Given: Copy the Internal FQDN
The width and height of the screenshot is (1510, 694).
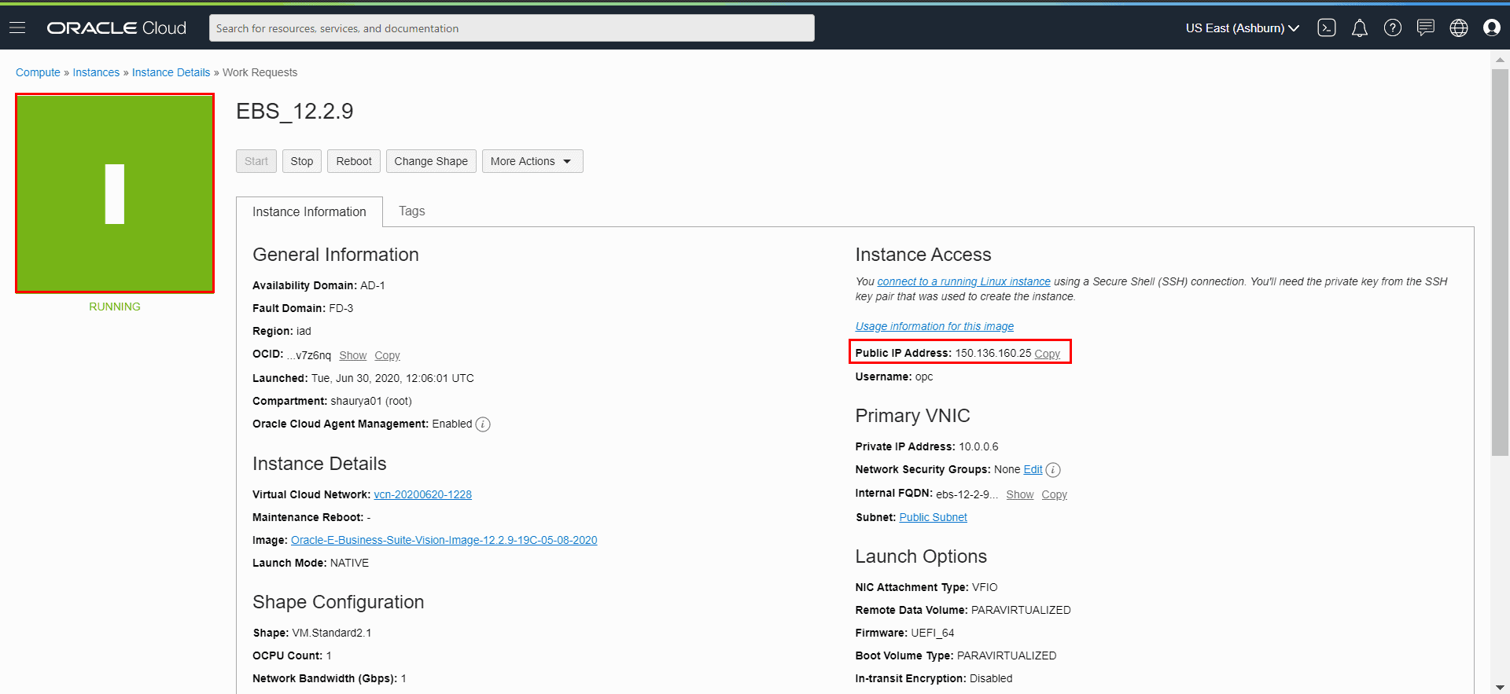Looking at the screenshot, I should (1054, 494).
